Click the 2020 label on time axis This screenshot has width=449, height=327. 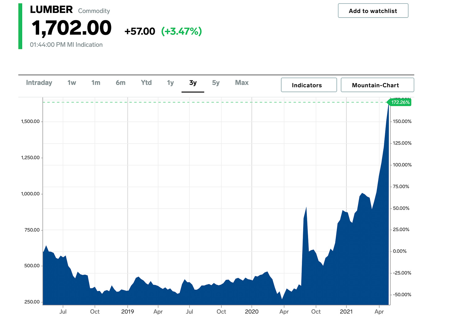[x=252, y=312]
